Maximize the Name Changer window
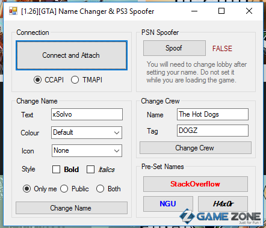Viewport: 266px width, 228px height. click(x=221, y=11)
